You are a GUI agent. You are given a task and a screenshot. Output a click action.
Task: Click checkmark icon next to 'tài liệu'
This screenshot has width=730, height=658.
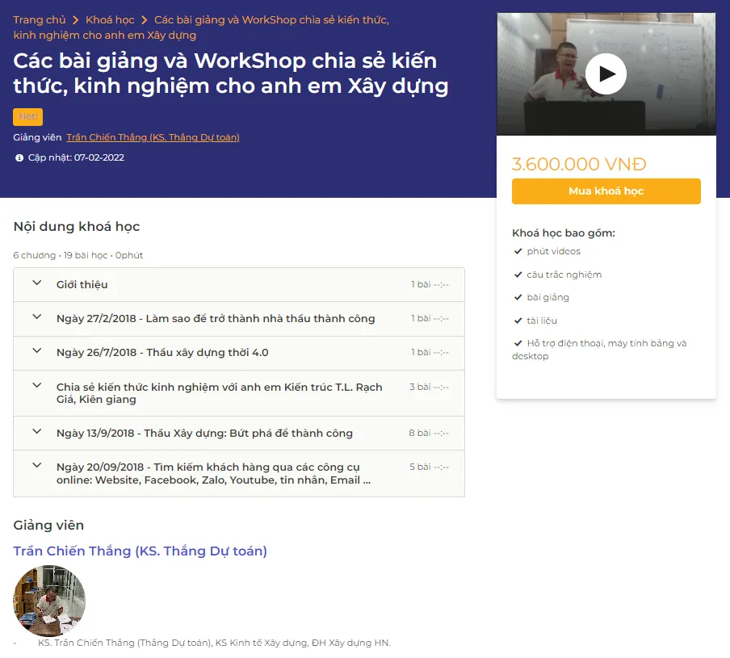tap(518, 321)
